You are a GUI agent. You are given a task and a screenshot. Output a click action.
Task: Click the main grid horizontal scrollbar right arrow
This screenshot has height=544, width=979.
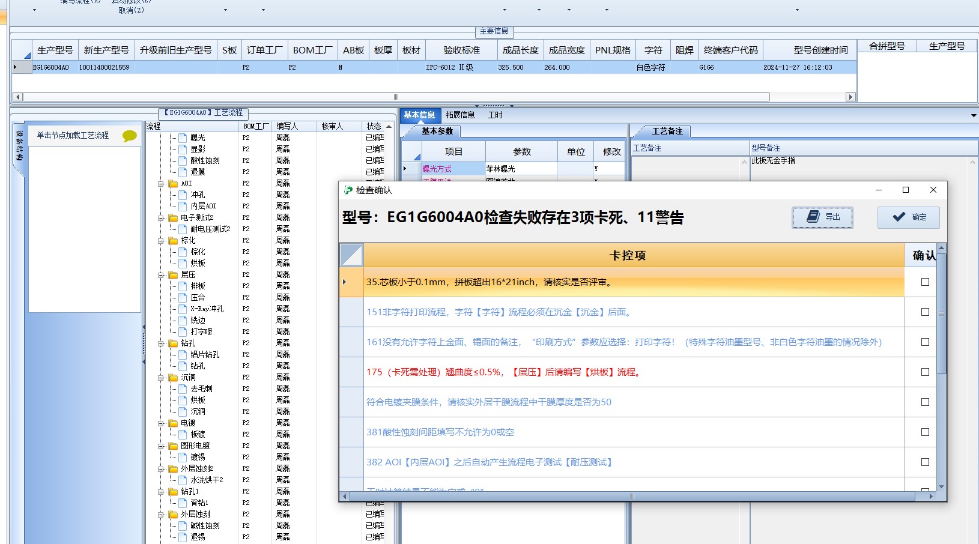[x=850, y=97]
